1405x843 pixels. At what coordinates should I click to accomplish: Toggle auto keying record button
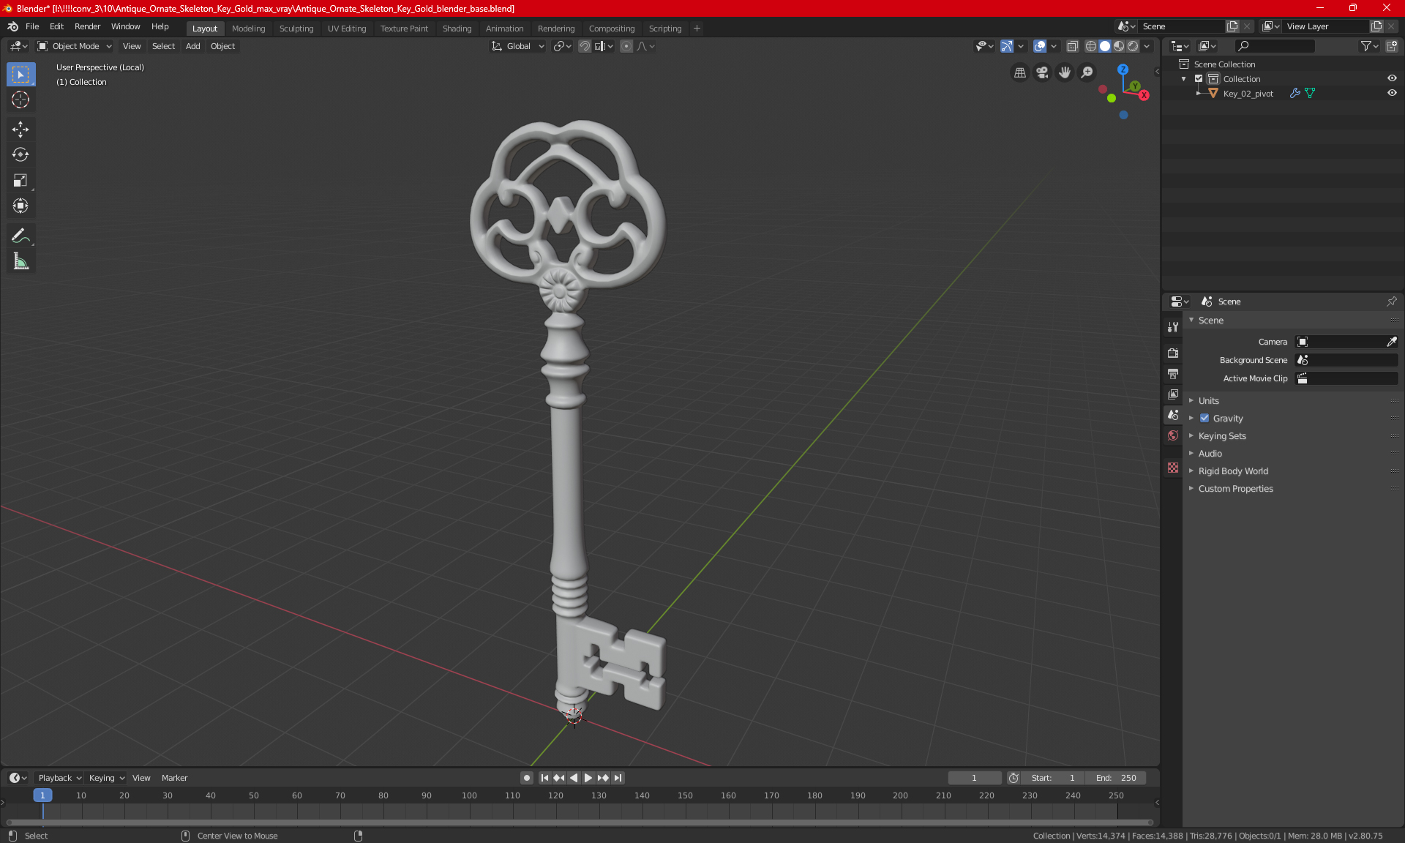526,778
